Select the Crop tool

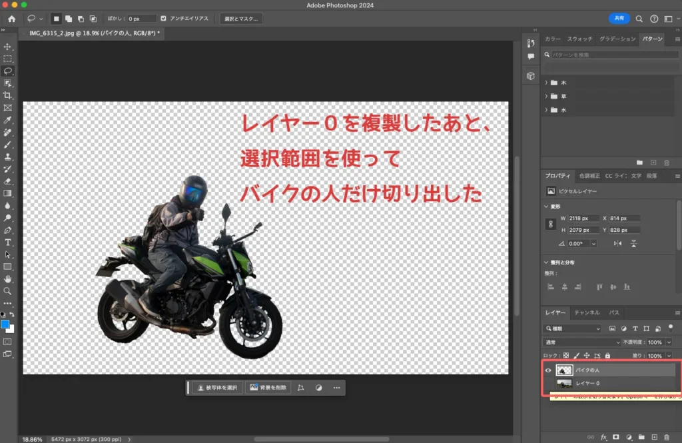(x=8, y=95)
